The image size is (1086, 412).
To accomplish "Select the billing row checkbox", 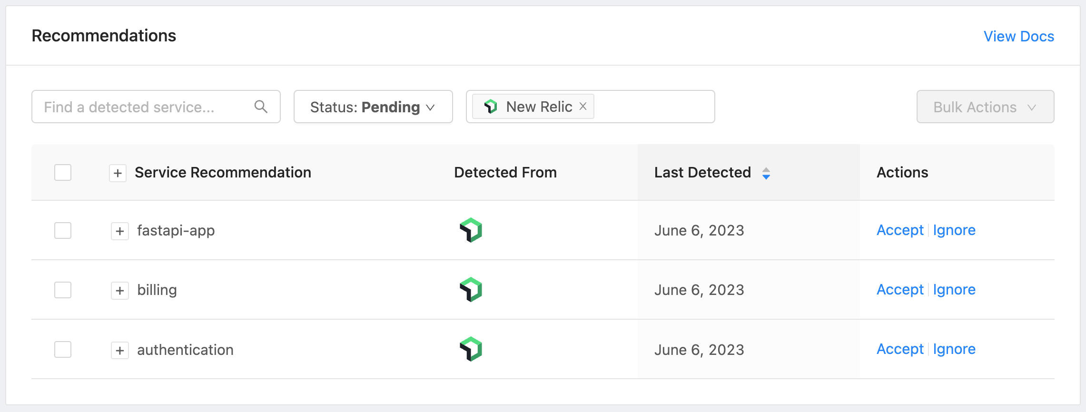I will (x=63, y=290).
